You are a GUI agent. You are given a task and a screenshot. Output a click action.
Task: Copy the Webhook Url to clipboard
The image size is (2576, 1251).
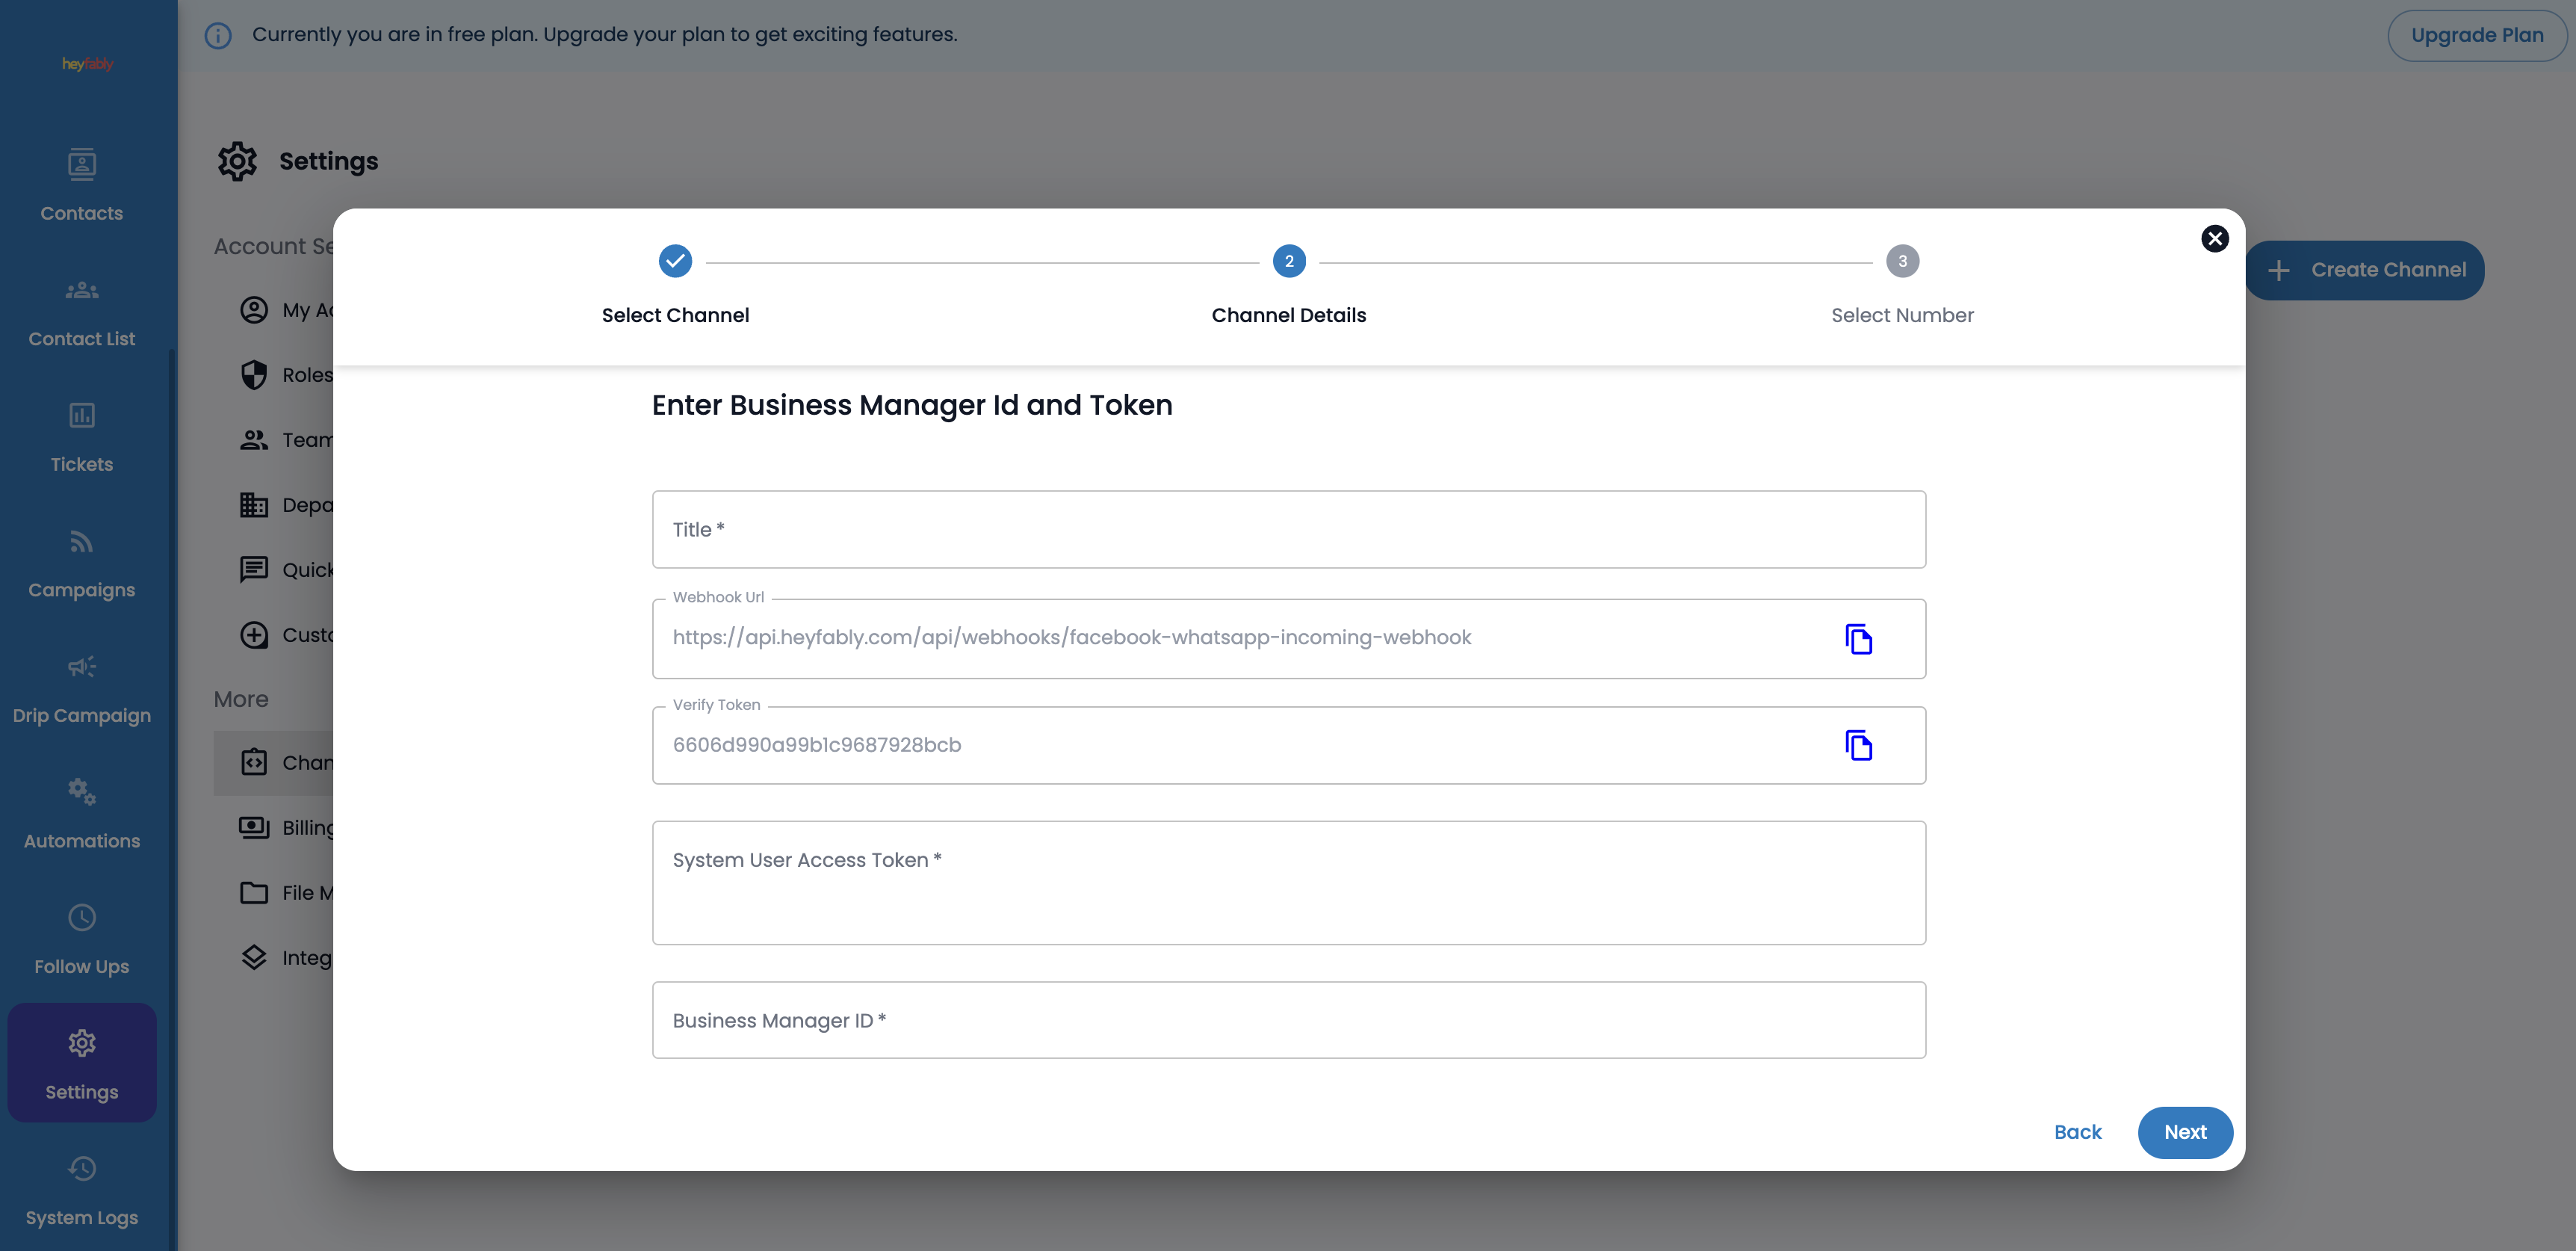(x=1858, y=639)
